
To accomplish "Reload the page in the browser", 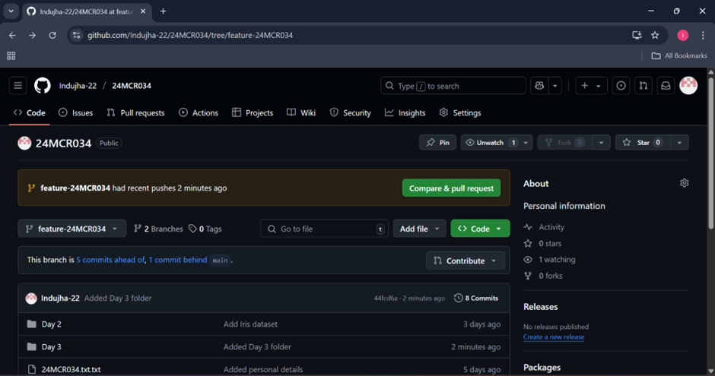I will coord(52,35).
